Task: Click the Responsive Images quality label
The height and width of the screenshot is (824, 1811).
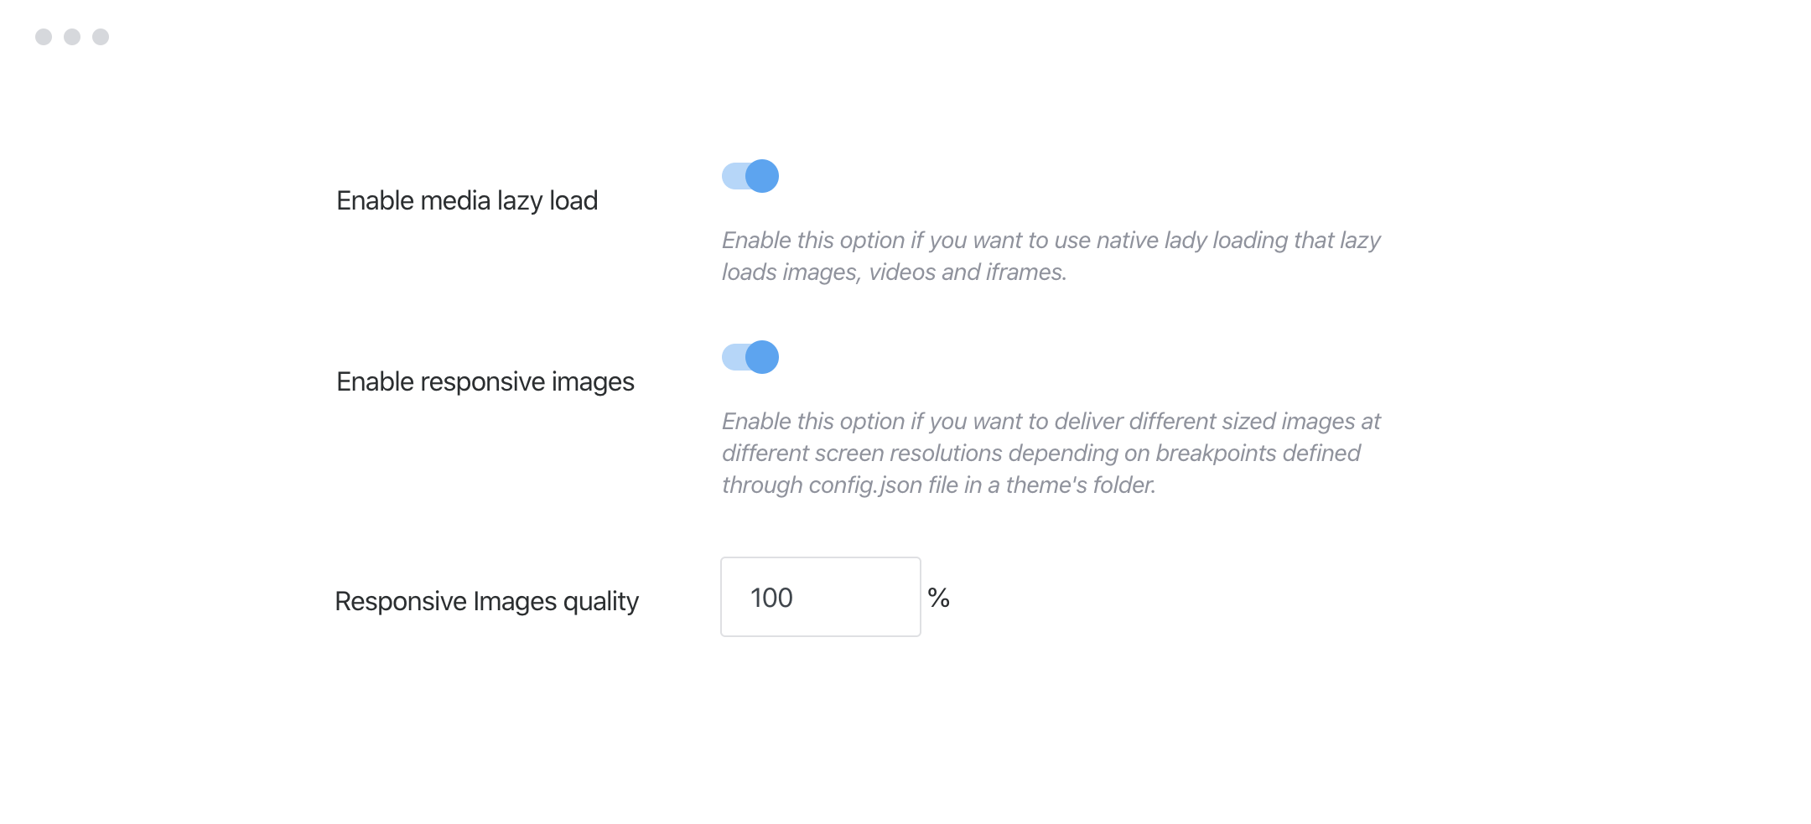Action: coord(487,600)
